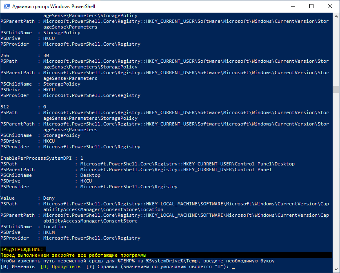Click the PowerShell icon in the title bar
Viewport: 340px width, 273px height.
pos(6,6)
